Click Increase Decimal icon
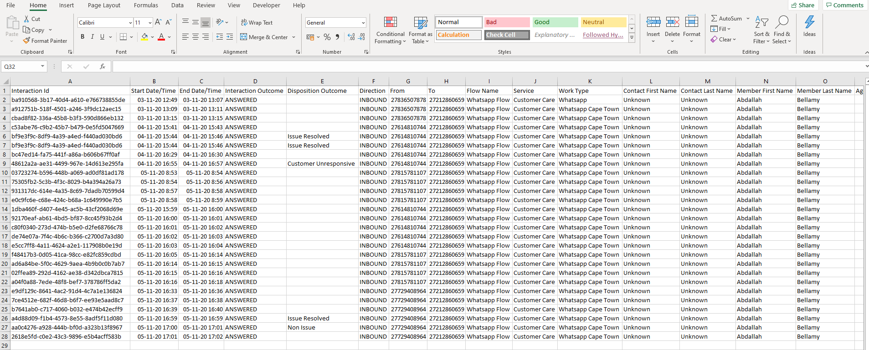 (351, 37)
